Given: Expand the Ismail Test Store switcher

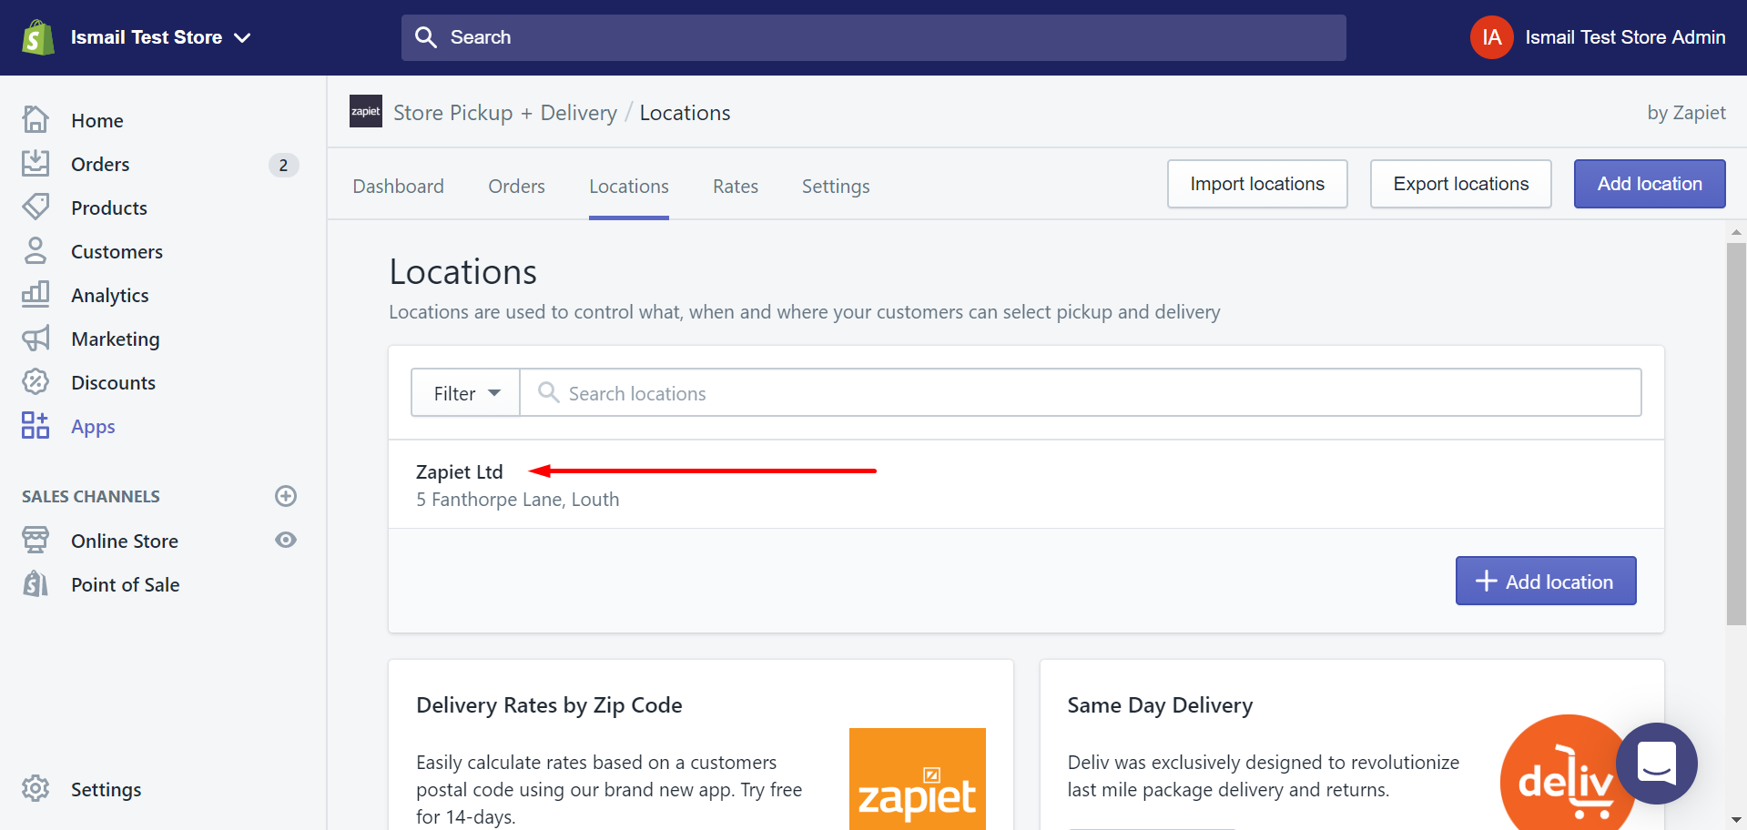Looking at the screenshot, I should click(160, 37).
